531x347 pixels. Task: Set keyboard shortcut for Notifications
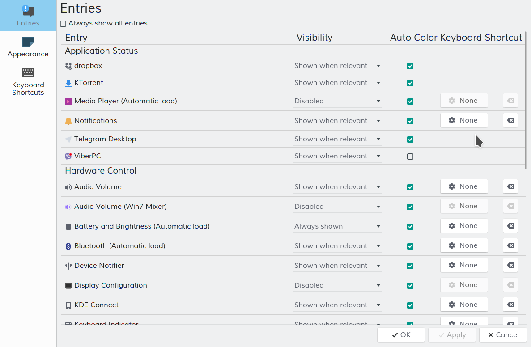coord(464,120)
